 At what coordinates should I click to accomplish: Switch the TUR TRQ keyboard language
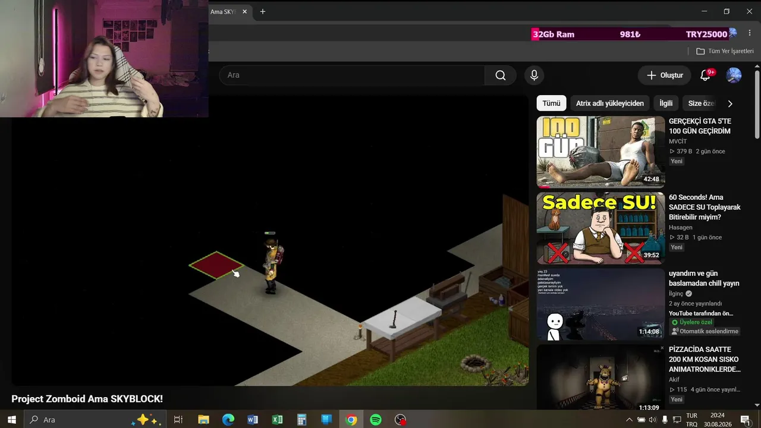click(692, 420)
